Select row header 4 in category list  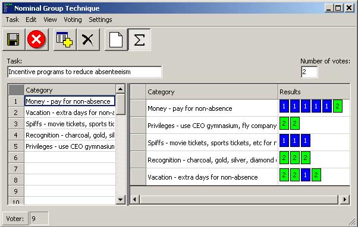point(16,135)
